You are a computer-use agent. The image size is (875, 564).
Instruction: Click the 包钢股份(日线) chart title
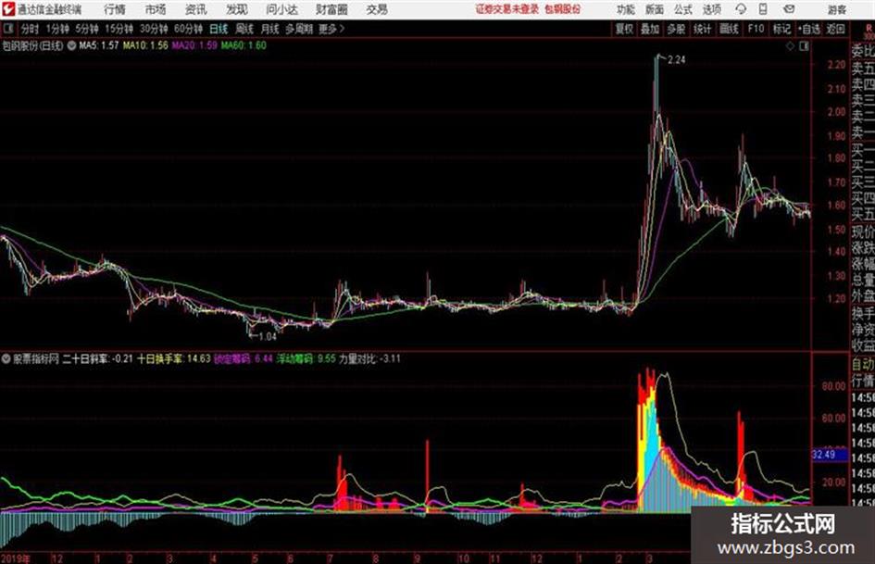point(33,45)
